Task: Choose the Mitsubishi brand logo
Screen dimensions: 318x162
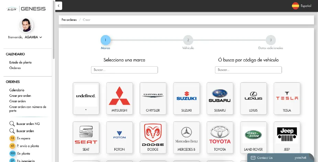Action: 120,96
